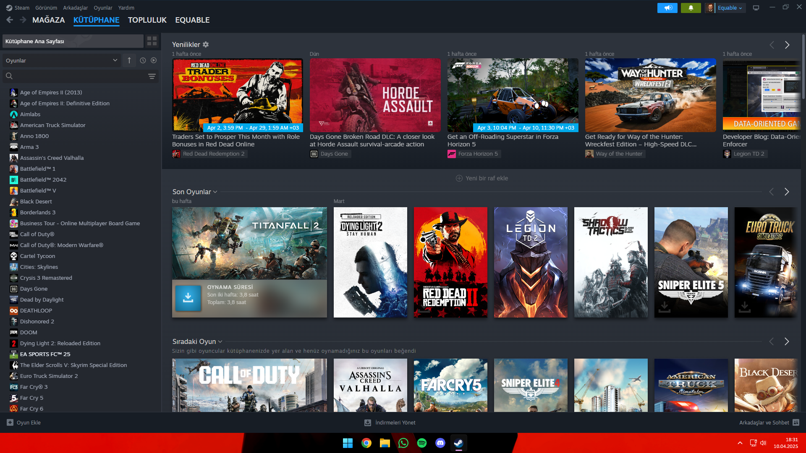The width and height of the screenshot is (806, 453).
Task: Click the announcements megaphone icon
Action: click(x=667, y=8)
